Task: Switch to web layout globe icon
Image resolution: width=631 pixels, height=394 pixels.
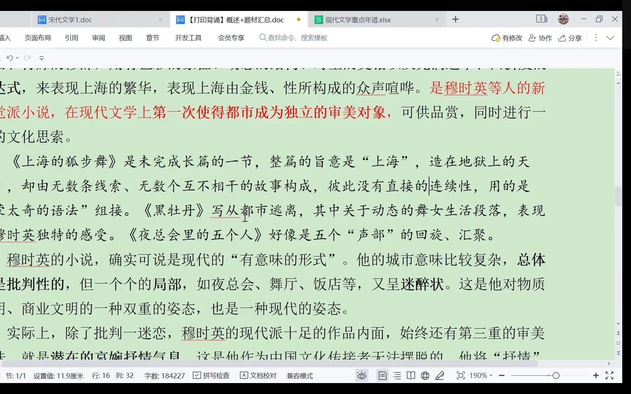Action: click(425, 376)
